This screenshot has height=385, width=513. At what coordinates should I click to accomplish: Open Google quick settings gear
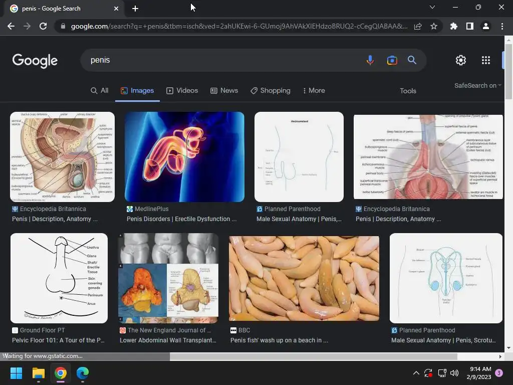click(x=461, y=60)
